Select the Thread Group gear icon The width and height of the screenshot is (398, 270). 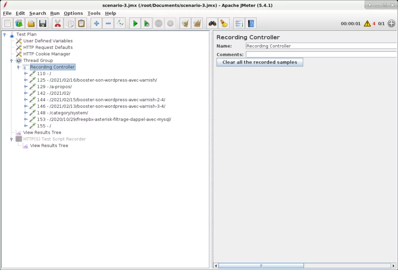pyautogui.click(x=19, y=61)
